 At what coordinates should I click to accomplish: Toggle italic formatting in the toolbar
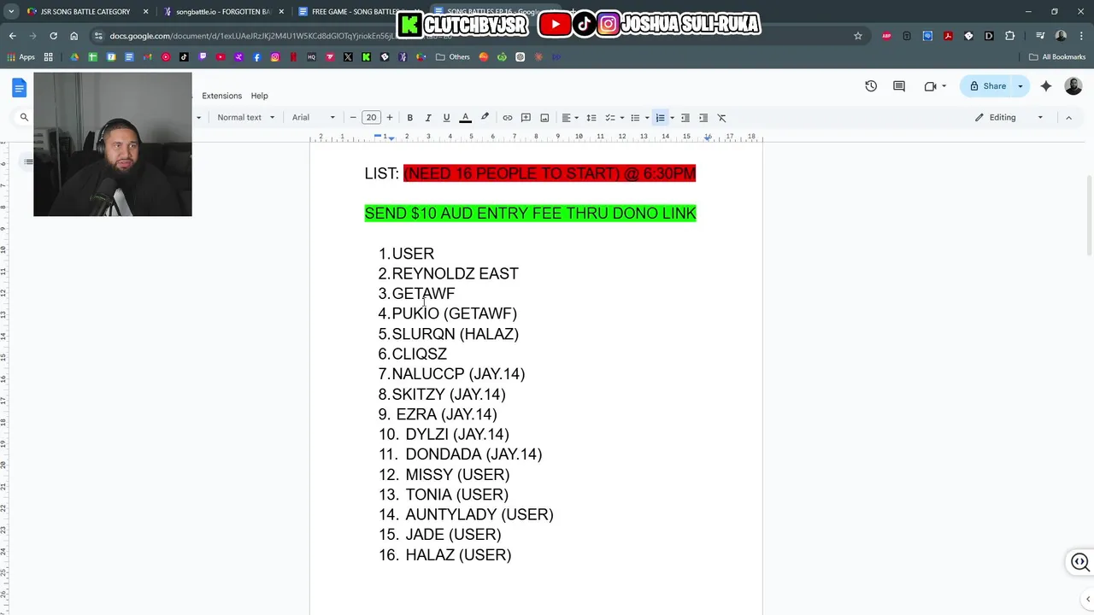point(427,118)
